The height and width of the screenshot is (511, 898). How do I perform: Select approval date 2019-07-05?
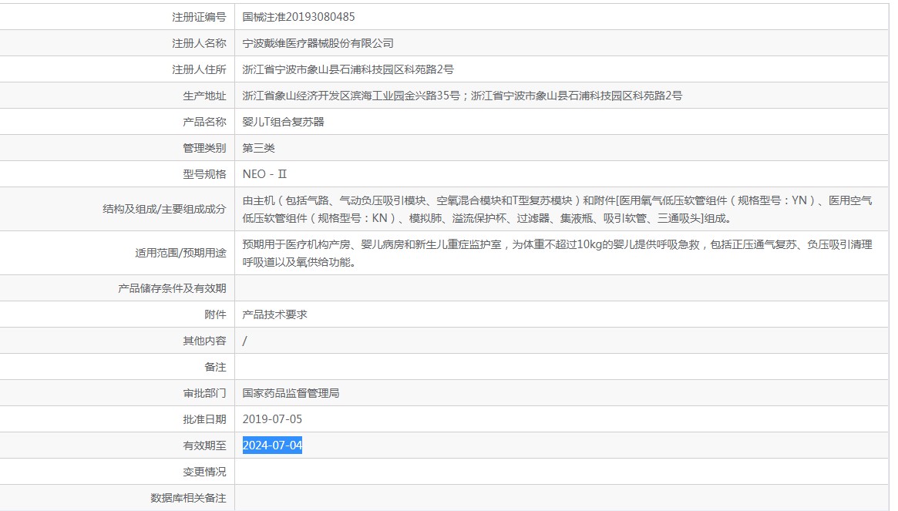pos(272,419)
